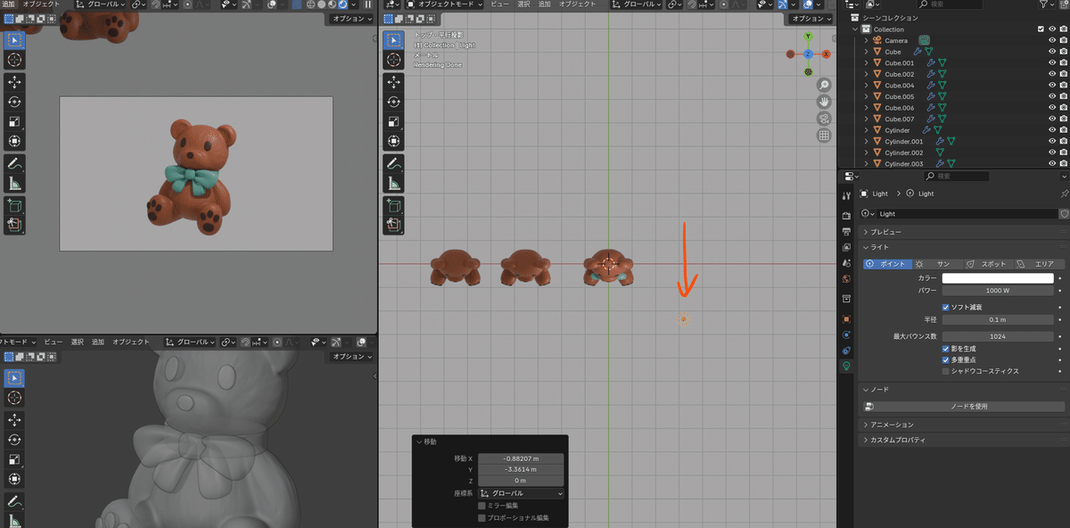
Task: Select the Annotate tool in the top viewport toolbar
Action: [393, 163]
